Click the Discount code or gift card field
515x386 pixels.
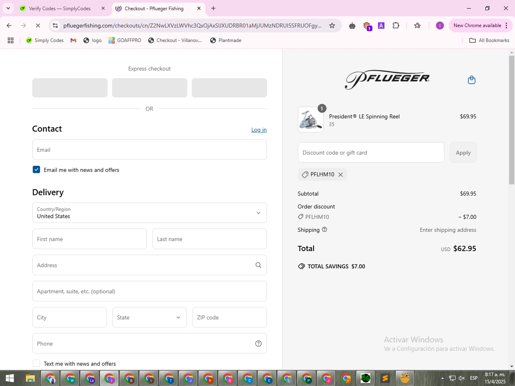371,152
